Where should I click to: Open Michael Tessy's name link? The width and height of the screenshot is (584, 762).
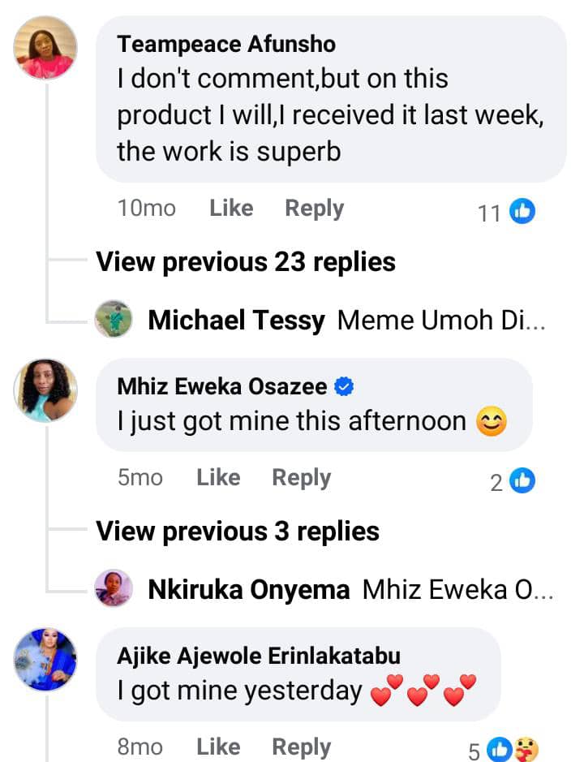point(236,320)
